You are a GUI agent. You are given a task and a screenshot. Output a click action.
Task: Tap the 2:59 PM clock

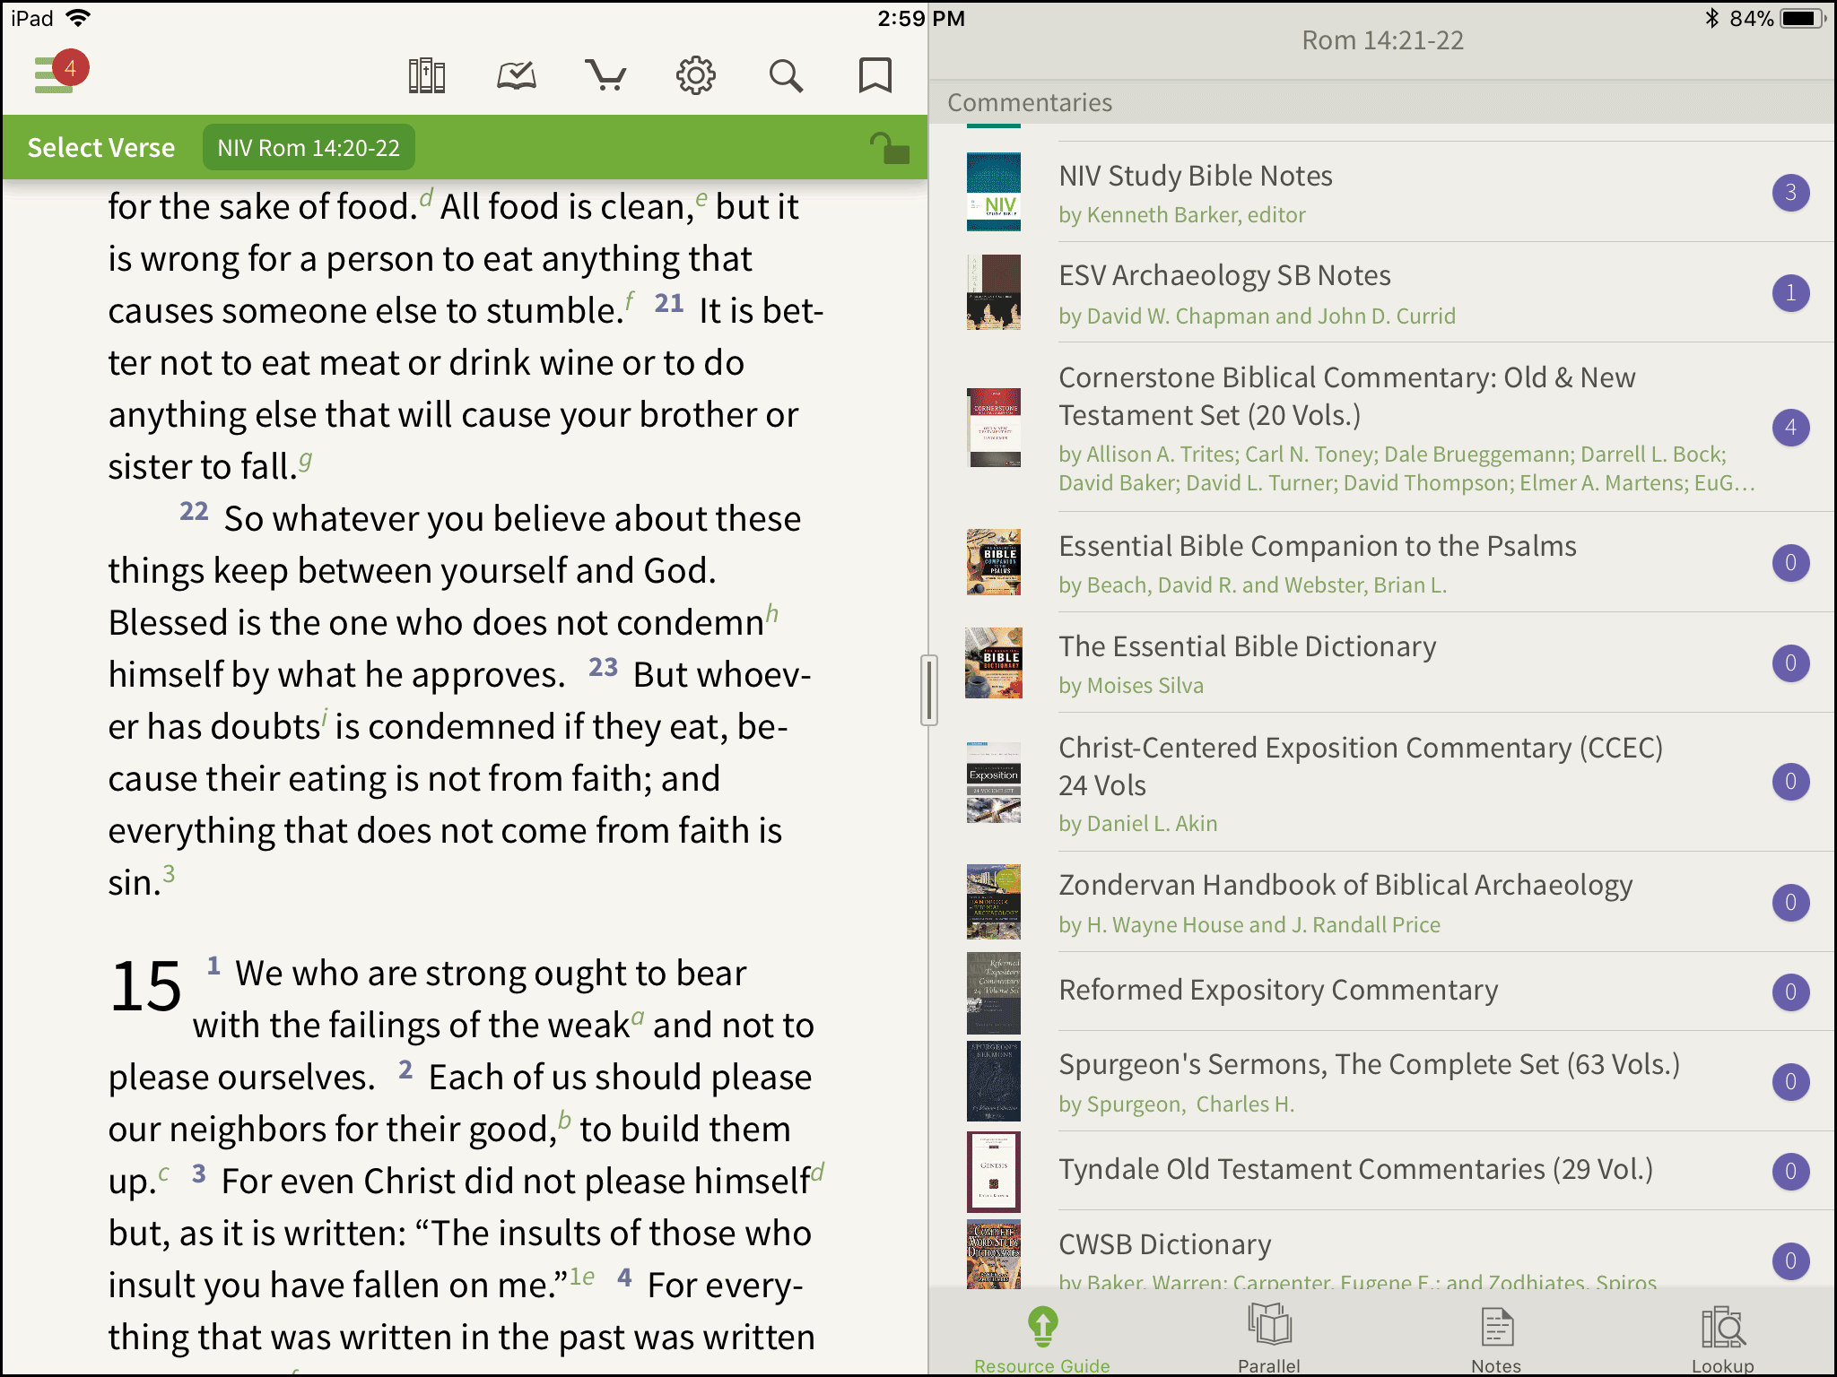921,18
